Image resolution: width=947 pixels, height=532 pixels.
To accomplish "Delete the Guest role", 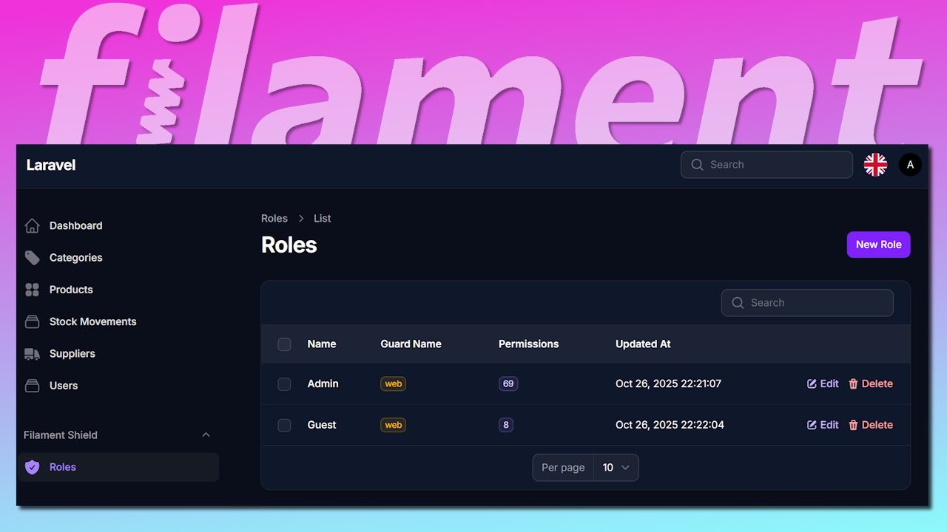I will pyautogui.click(x=870, y=425).
